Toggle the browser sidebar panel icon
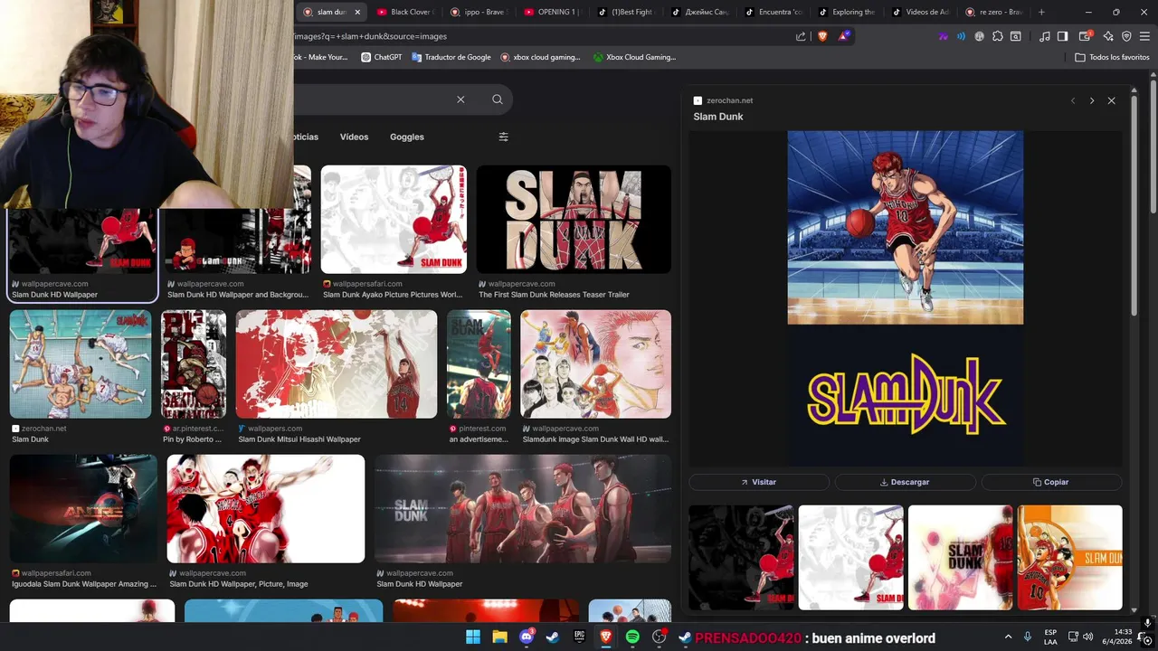The image size is (1158, 651). coord(1063,36)
